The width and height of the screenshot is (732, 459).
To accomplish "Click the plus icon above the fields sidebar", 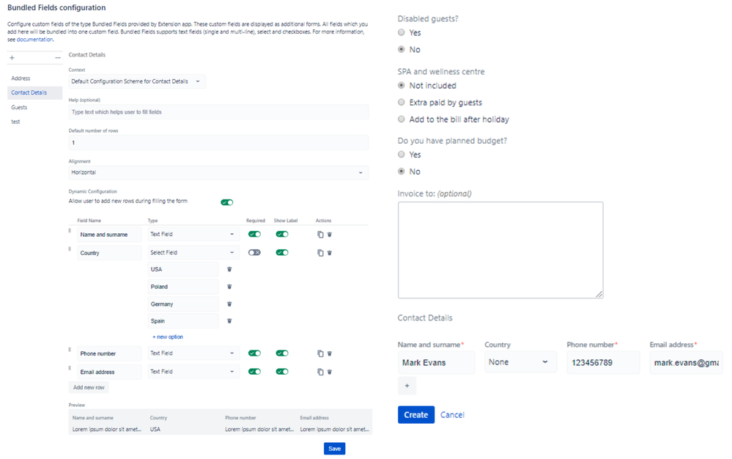I will (x=12, y=58).
